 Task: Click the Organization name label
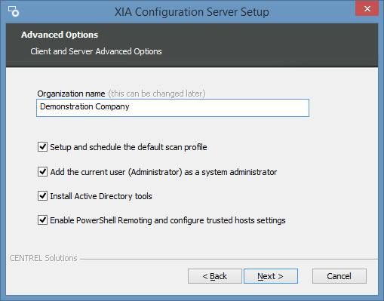71,94
